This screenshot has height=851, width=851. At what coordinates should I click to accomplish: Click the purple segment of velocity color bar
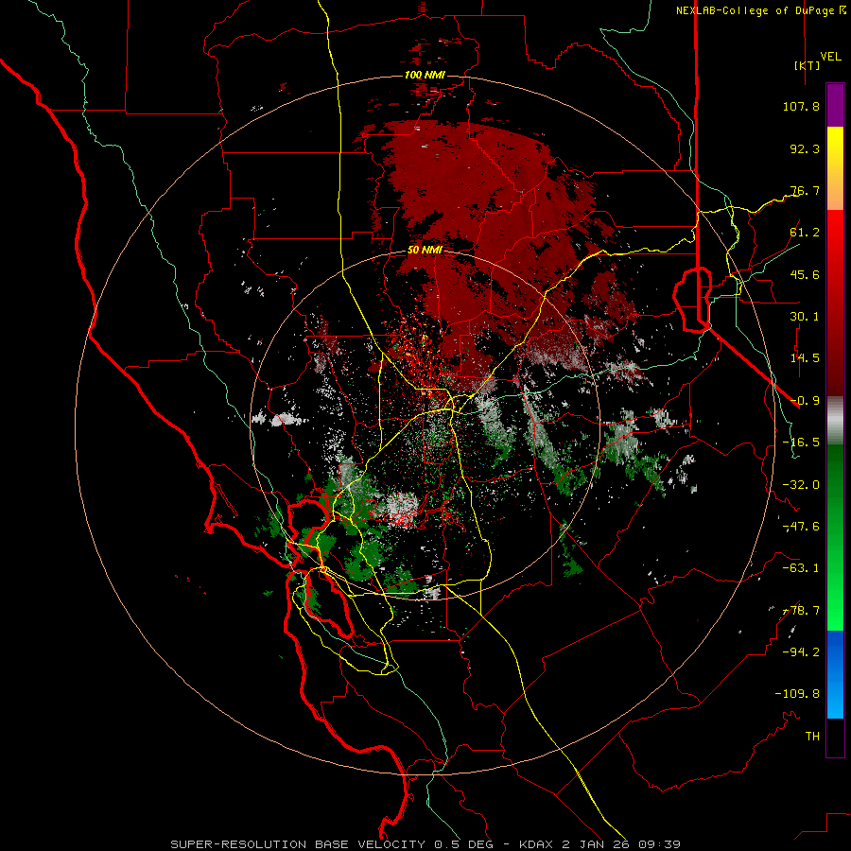835,106
